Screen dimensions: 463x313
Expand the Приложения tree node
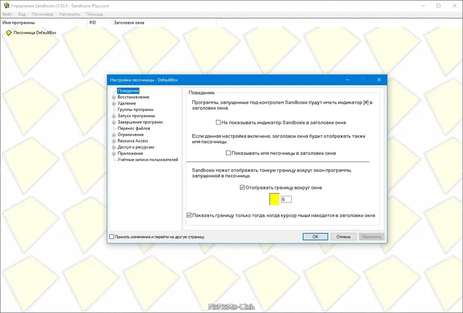click(114, 154)
